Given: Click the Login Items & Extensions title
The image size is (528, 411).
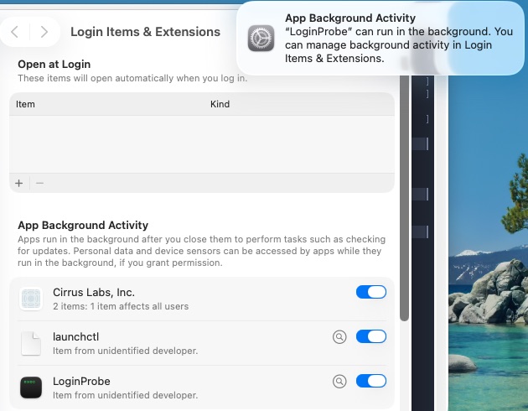Looking at the screenshot, I should click(x=145, y=32).
